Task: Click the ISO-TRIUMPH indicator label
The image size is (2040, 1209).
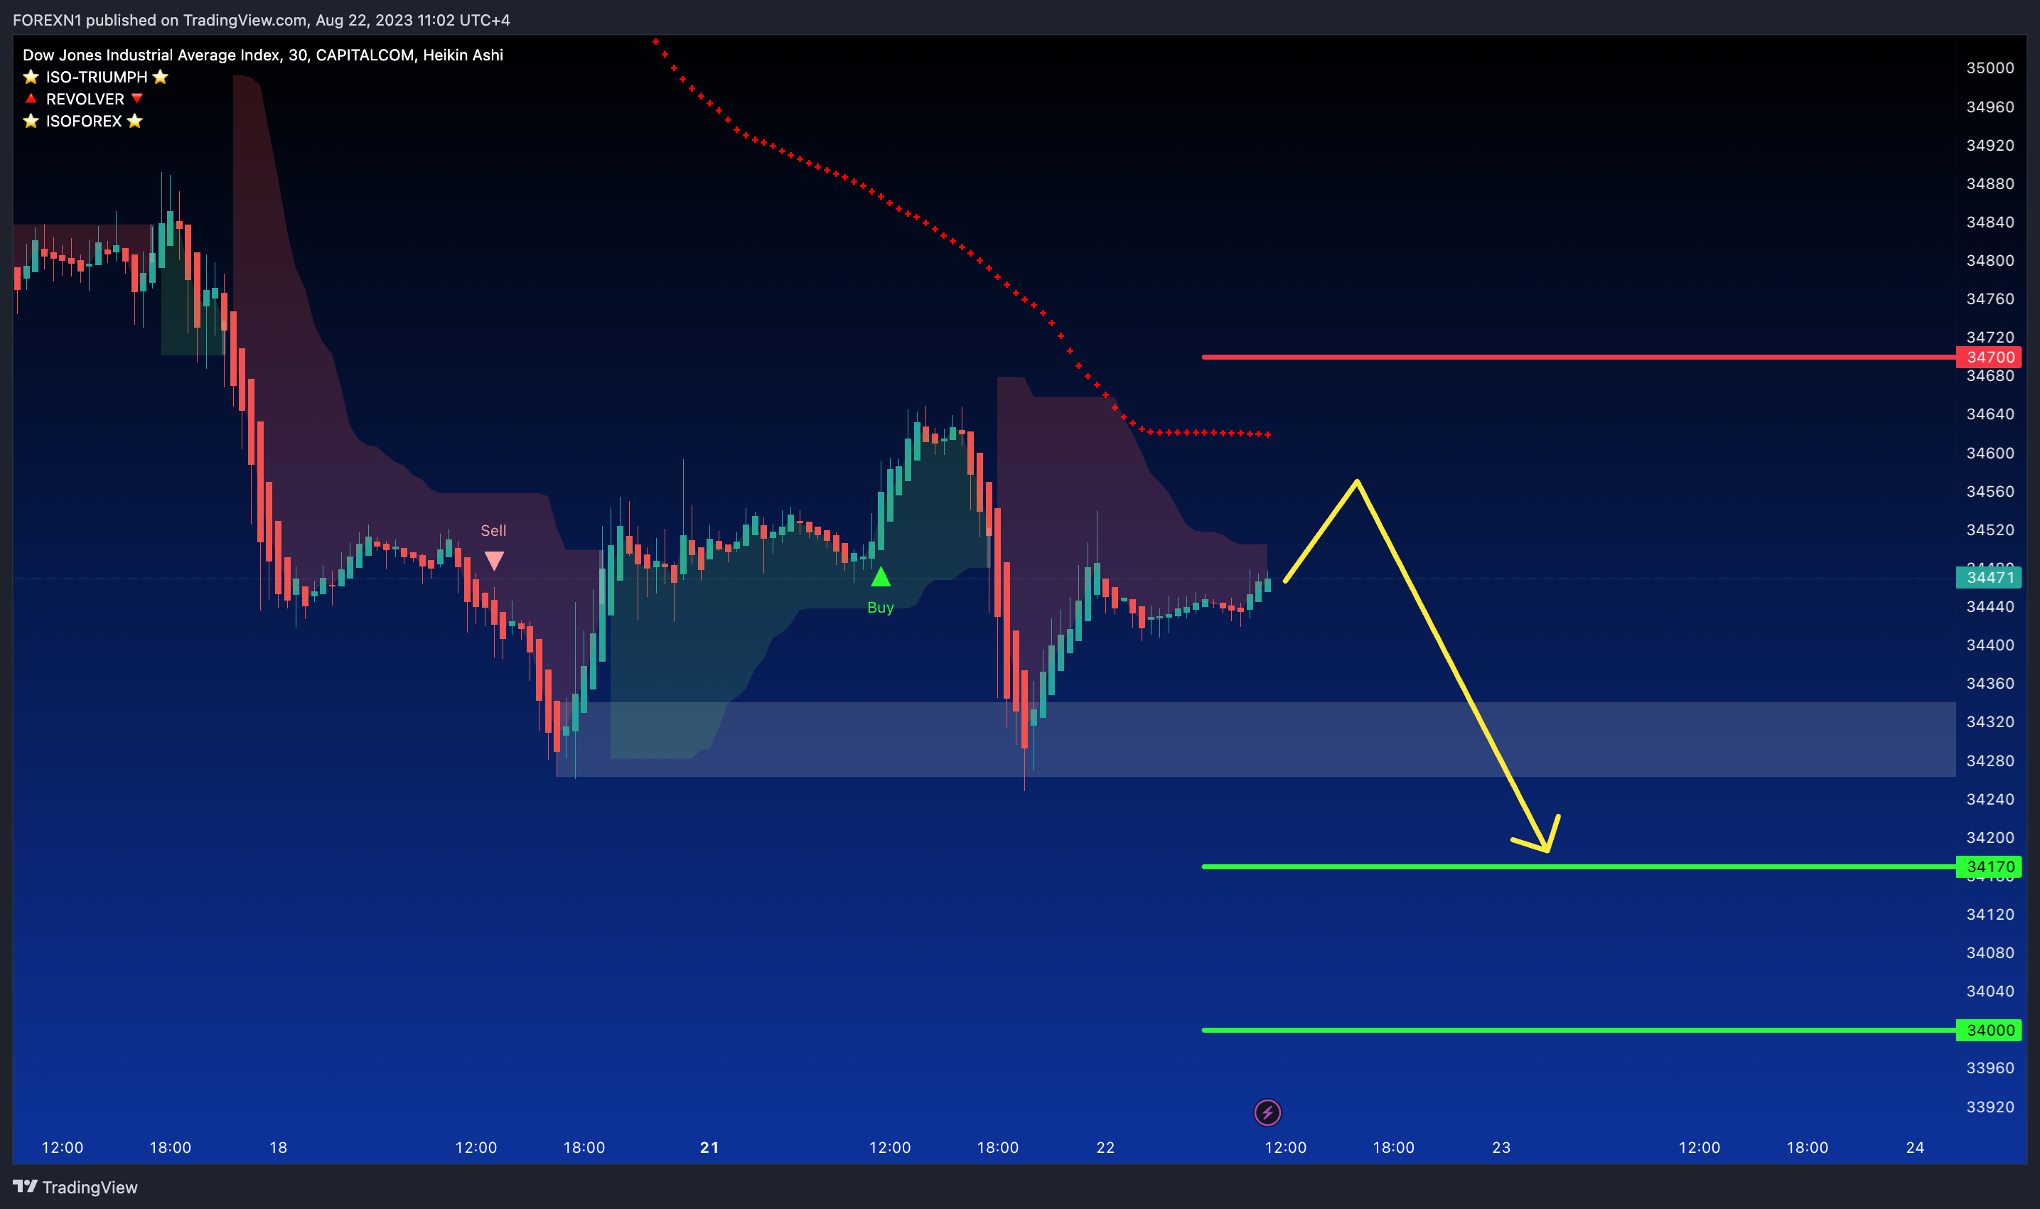Action: 96,77
